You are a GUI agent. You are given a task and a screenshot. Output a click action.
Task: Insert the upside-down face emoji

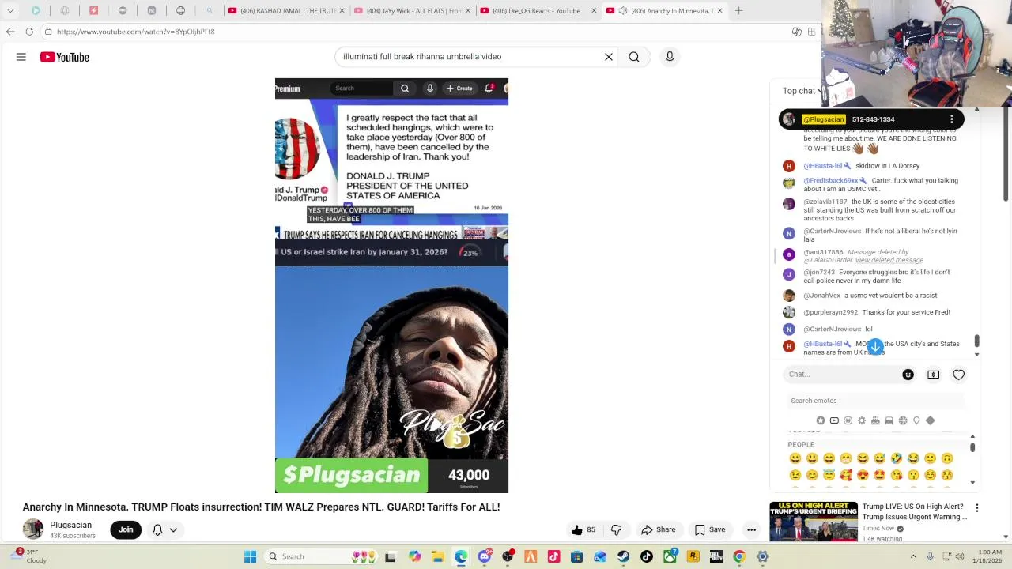(x=947, y=458)
